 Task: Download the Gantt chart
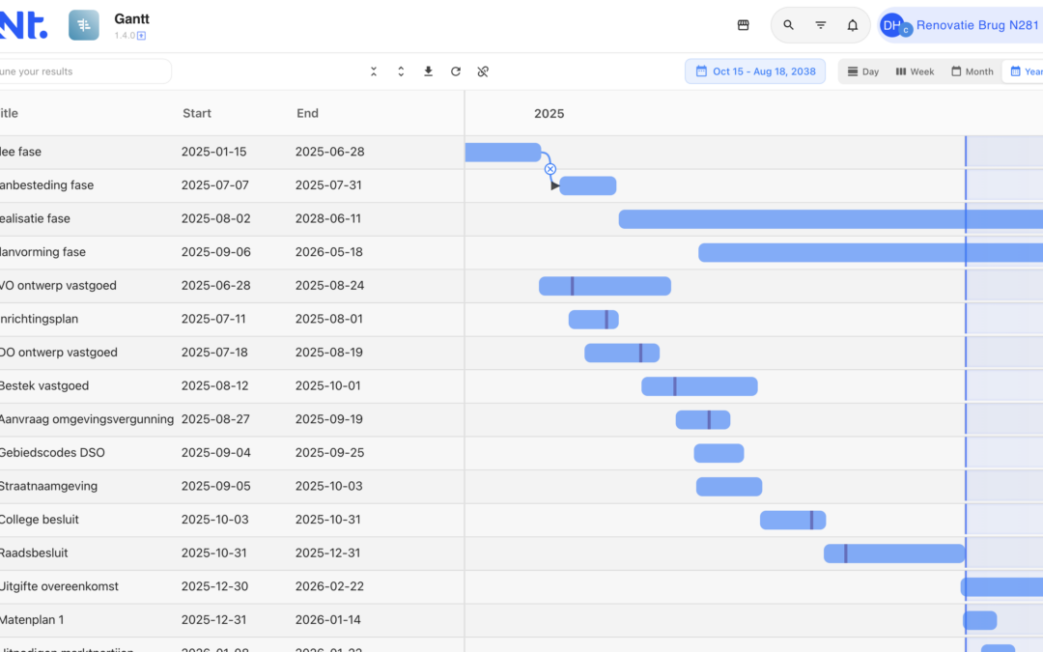(429, 71)
